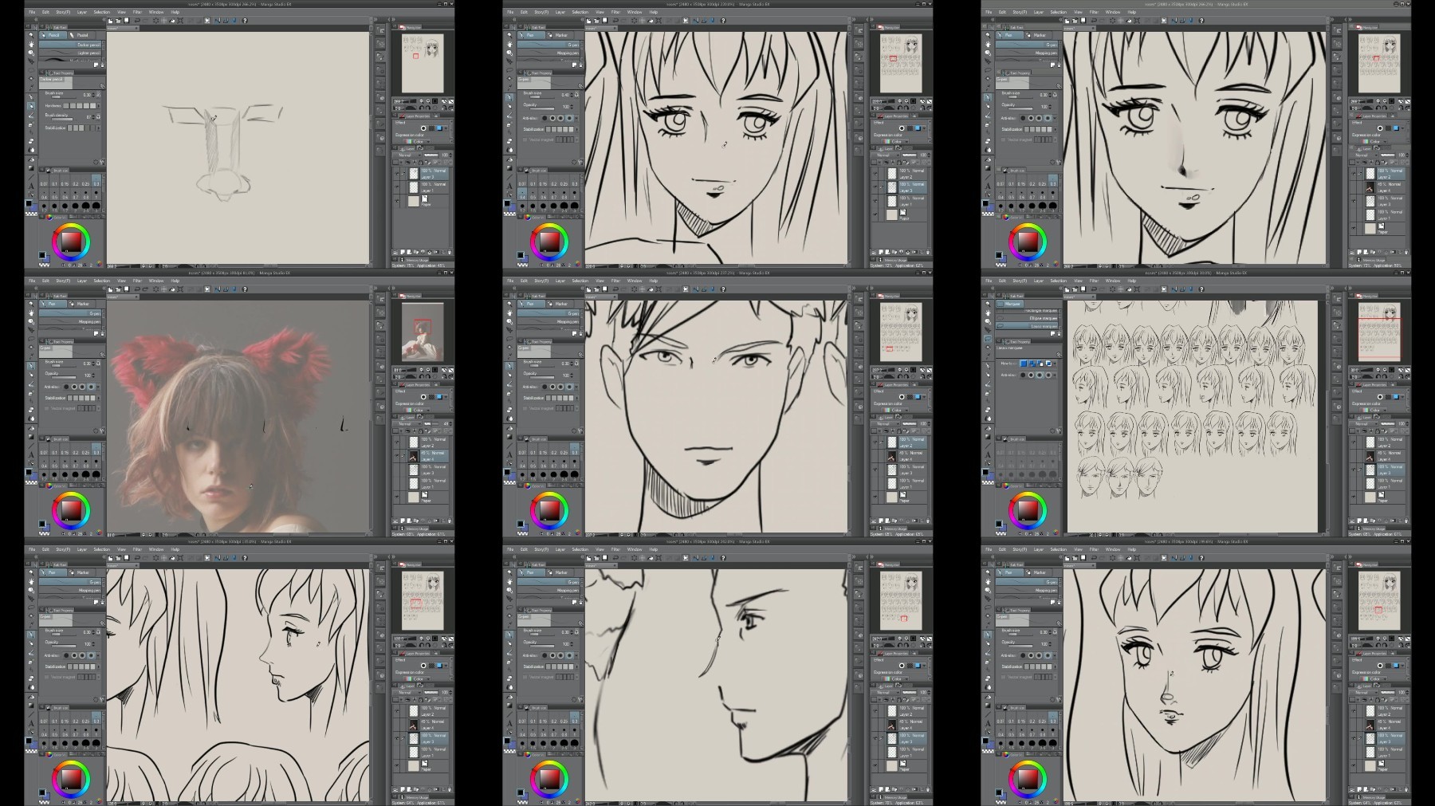This screenshot has width=1435, height=806.
Task: Click the Navigator zoom-out icon in the male-profile window
Action: point(900,639)
